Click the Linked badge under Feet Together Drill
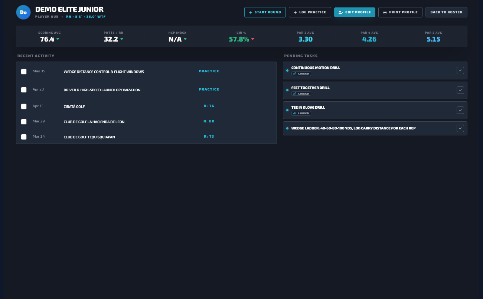Viewport: 483px width, 299px height. 301,93
